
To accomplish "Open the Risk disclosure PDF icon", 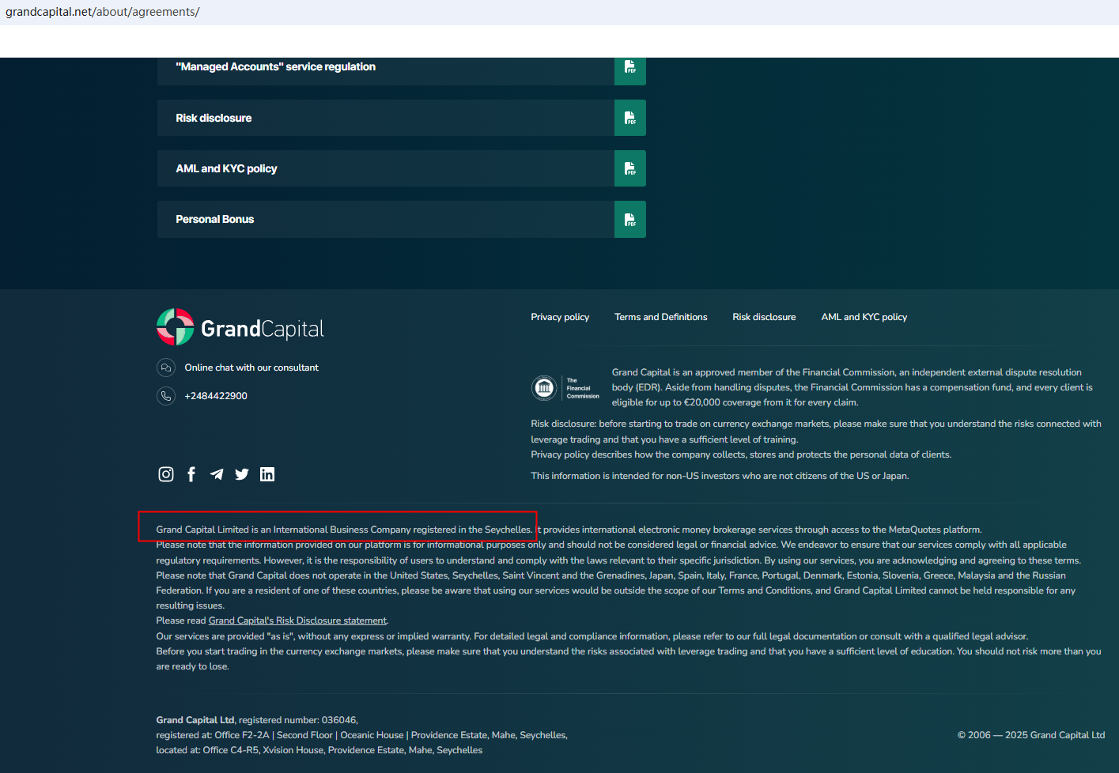I will click(630, 118).
